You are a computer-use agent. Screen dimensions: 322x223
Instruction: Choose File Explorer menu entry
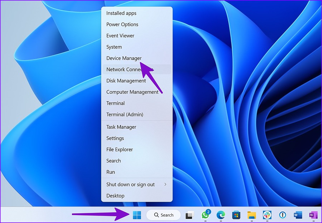pyautogui.click(x=137, y=150)
